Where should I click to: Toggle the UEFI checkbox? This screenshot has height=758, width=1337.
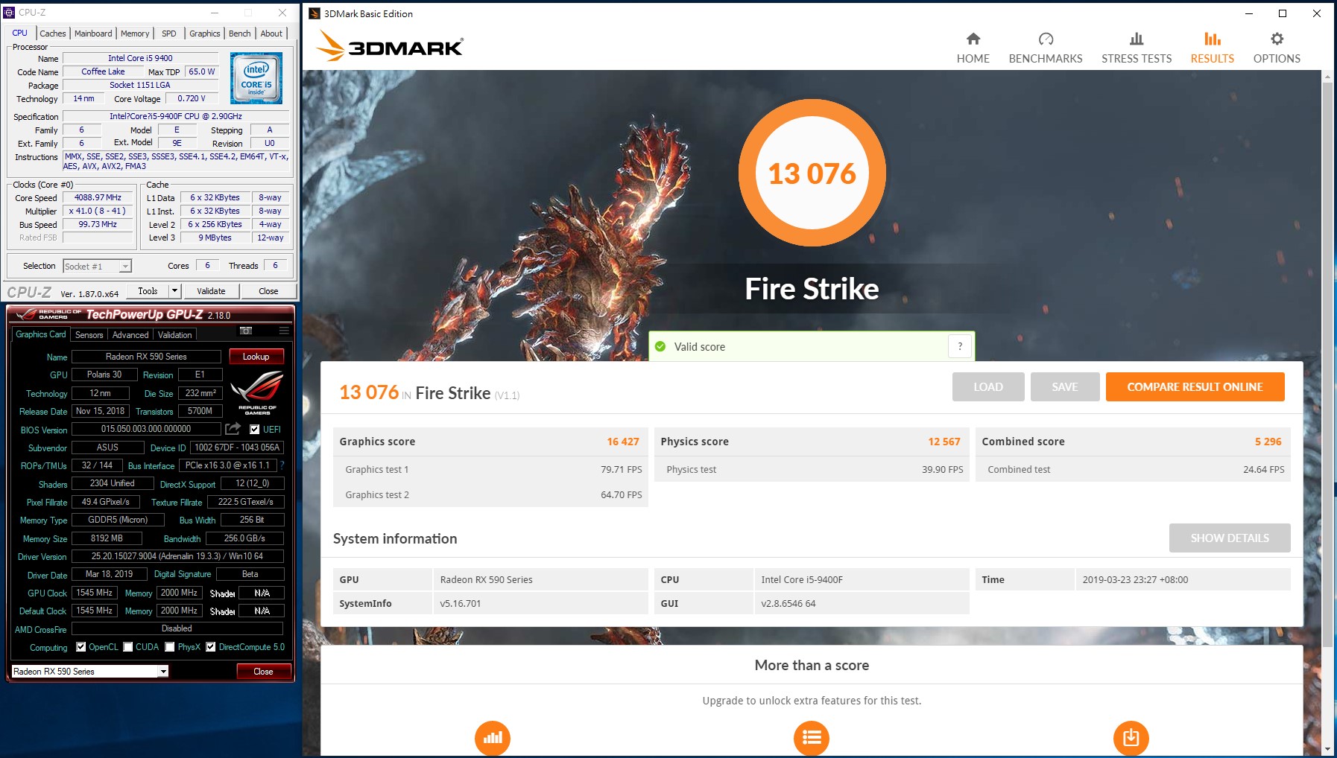(x=255, y=430)
